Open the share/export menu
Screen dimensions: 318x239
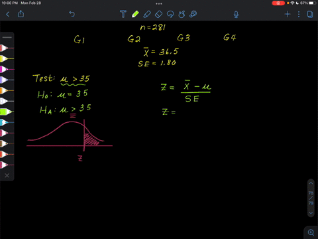(21, 14)
